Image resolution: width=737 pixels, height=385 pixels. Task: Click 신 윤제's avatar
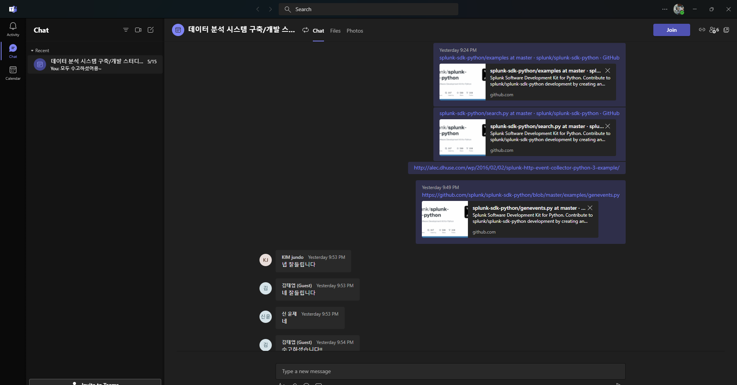point(266,317)
